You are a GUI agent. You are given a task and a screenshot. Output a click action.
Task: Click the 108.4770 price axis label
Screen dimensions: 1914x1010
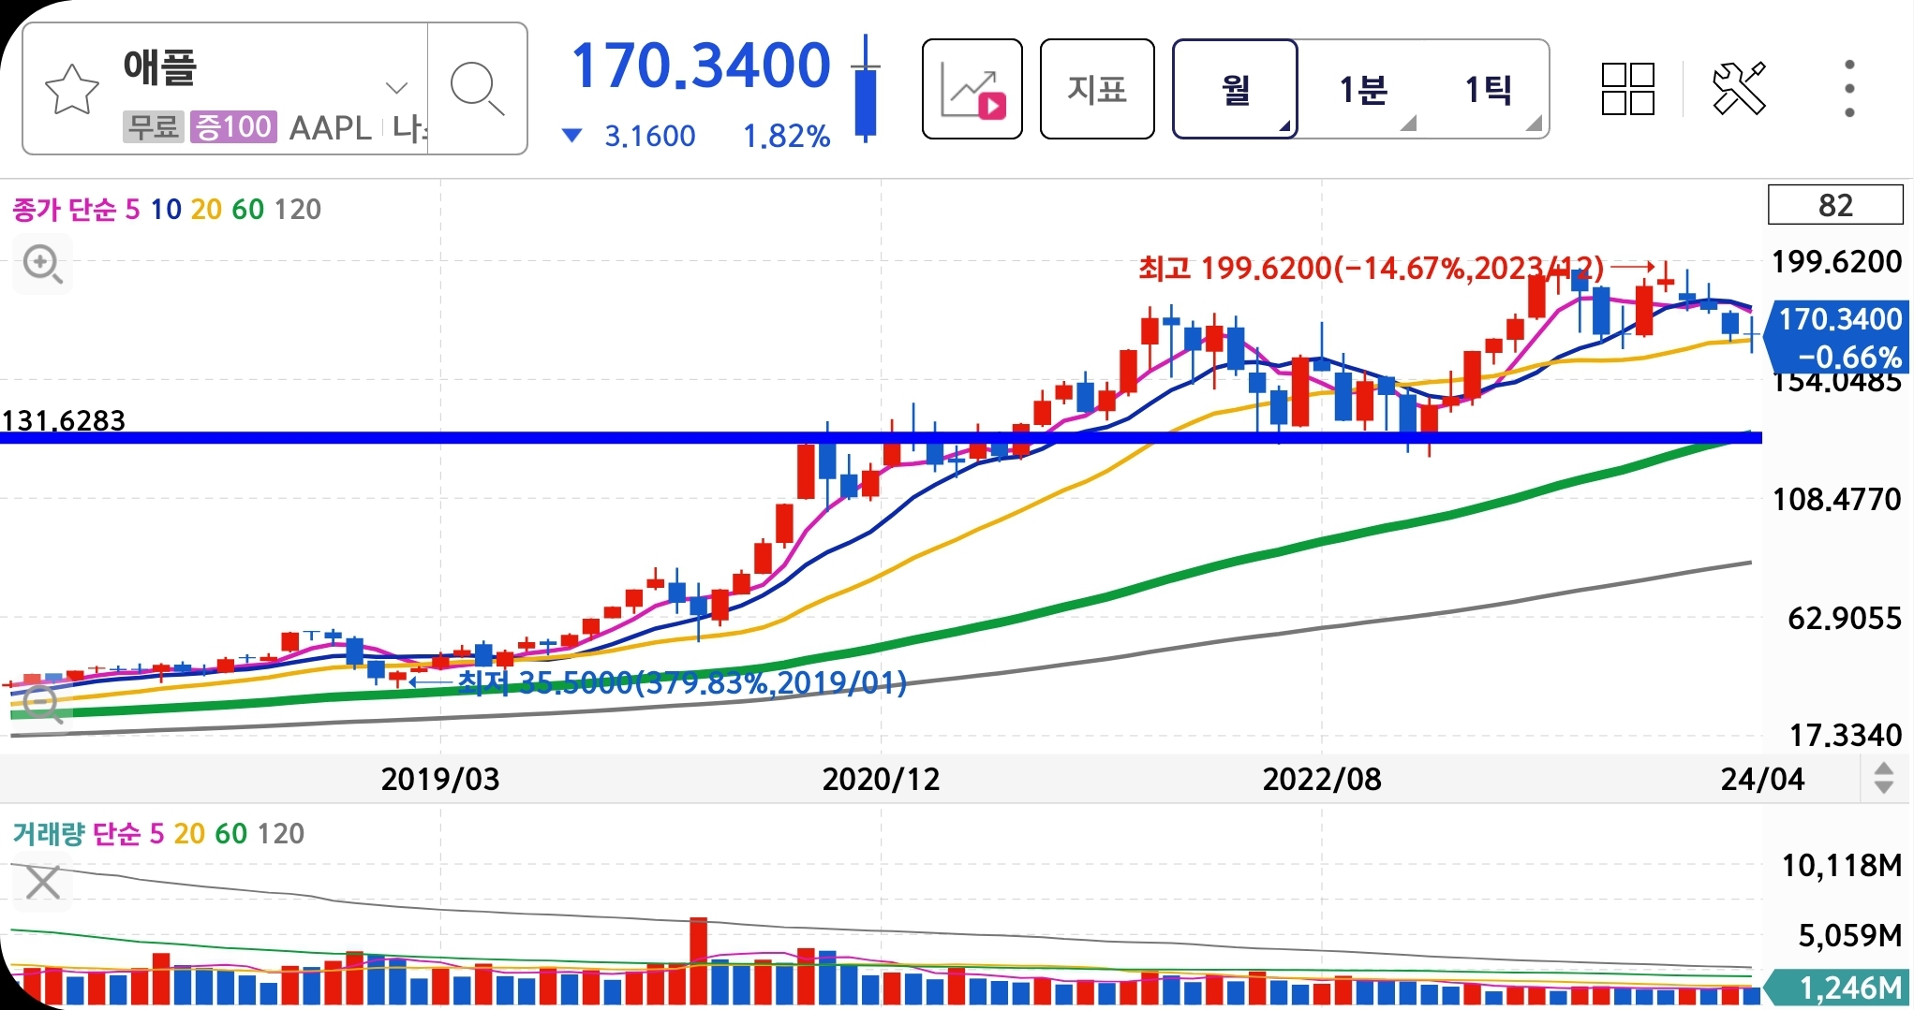pos(1836,499)
